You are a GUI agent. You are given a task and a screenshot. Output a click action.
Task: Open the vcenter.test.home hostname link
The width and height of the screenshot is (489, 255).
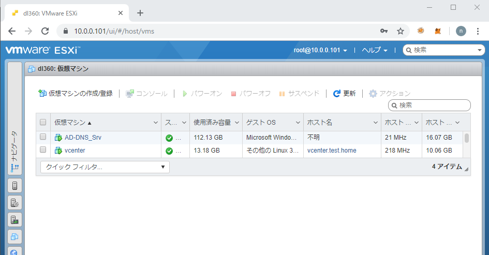point(332,151)
